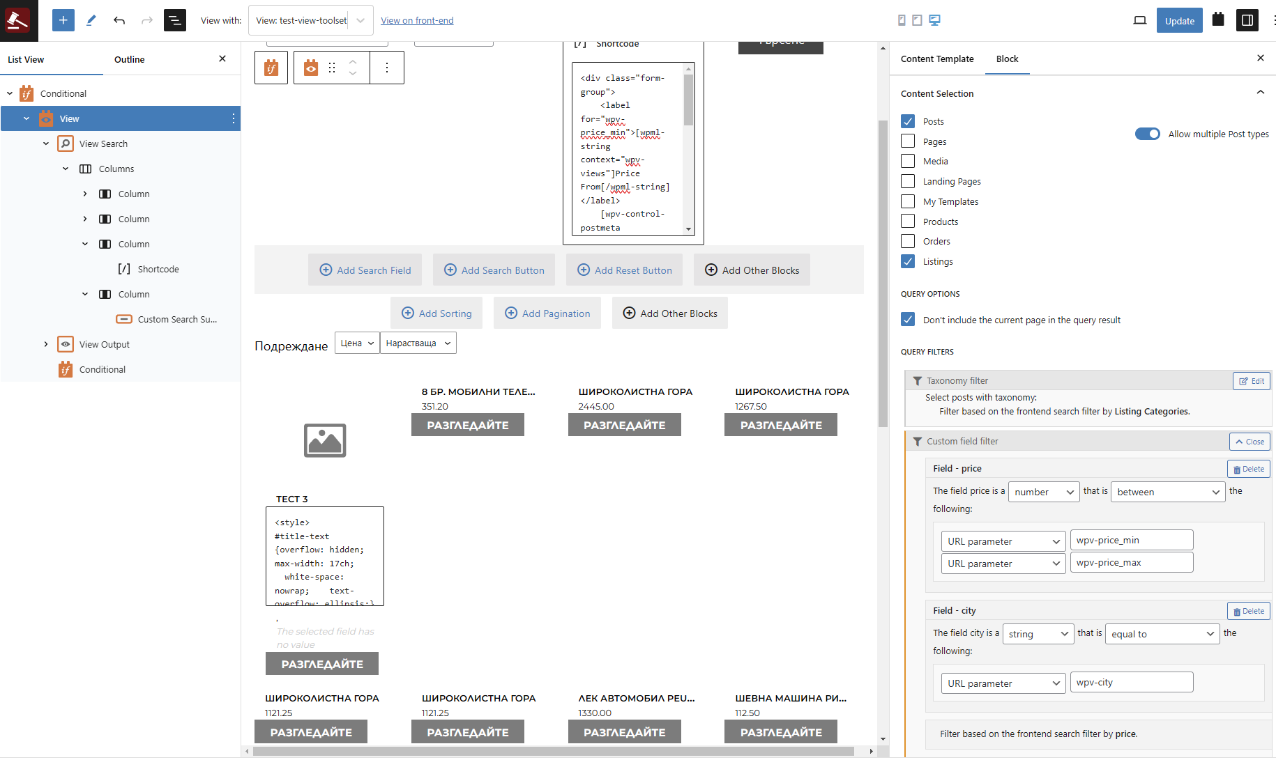Toggle the Settings sidebar panel icon

(1247, 20)
